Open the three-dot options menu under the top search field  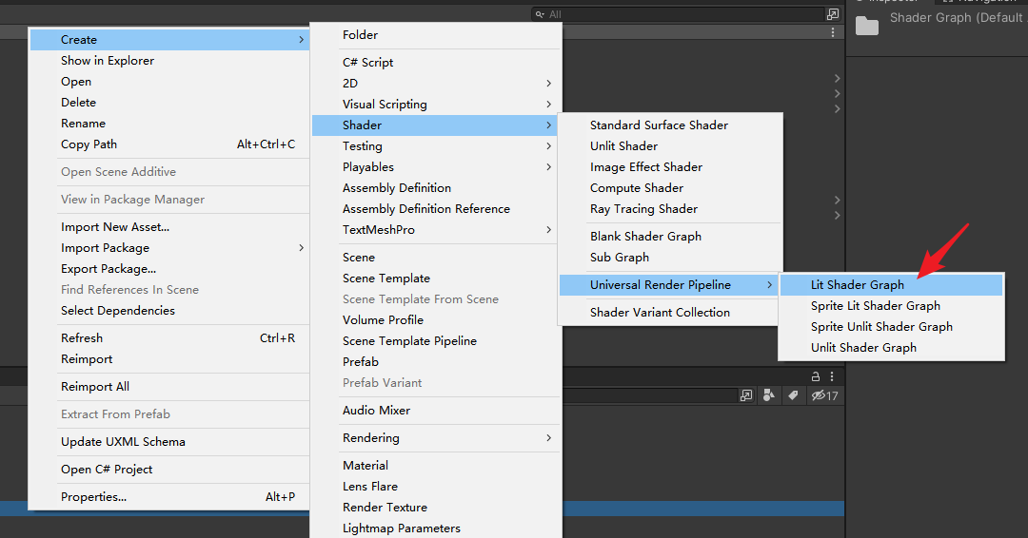click(833, 32)
